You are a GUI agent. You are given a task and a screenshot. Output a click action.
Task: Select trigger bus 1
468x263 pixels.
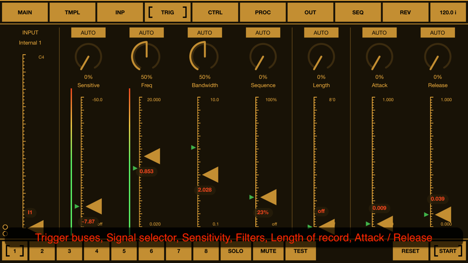click(x=15, y=251)
